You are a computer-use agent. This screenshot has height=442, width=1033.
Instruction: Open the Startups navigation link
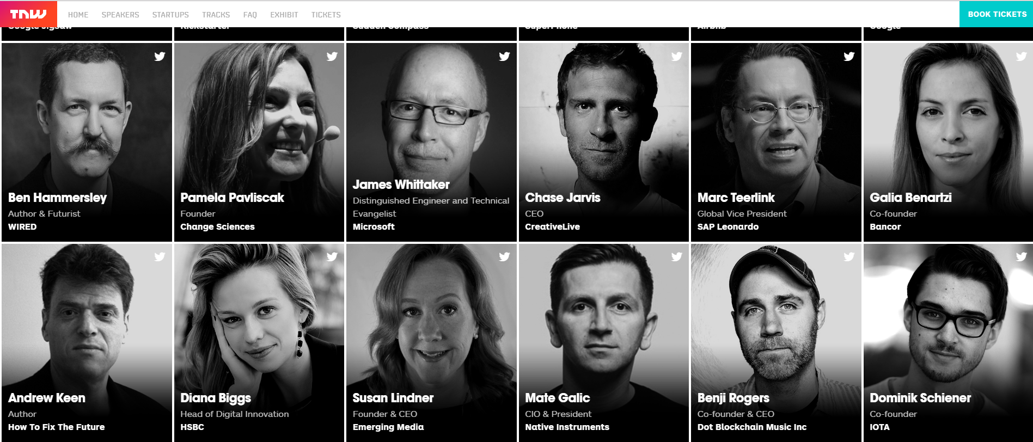(x=170, y=15)
